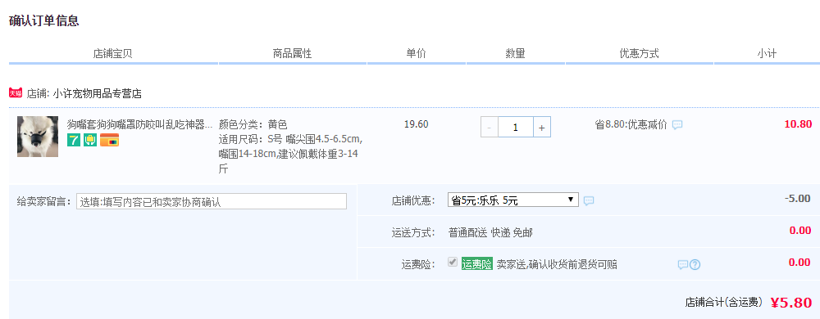Click the Tmall logo icon beside the shop name
The height and width of the screenshot is (319, 820).
pos(15,93)
